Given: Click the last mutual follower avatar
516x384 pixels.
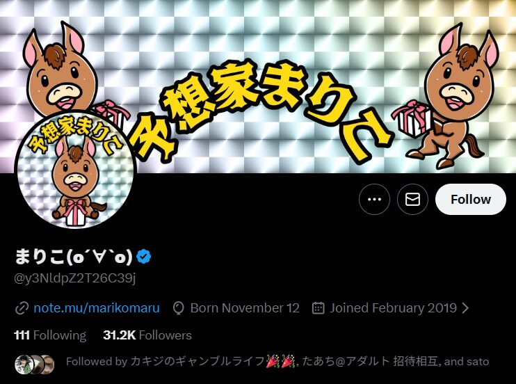Looking at the screenshot, I should click(47, 365).
